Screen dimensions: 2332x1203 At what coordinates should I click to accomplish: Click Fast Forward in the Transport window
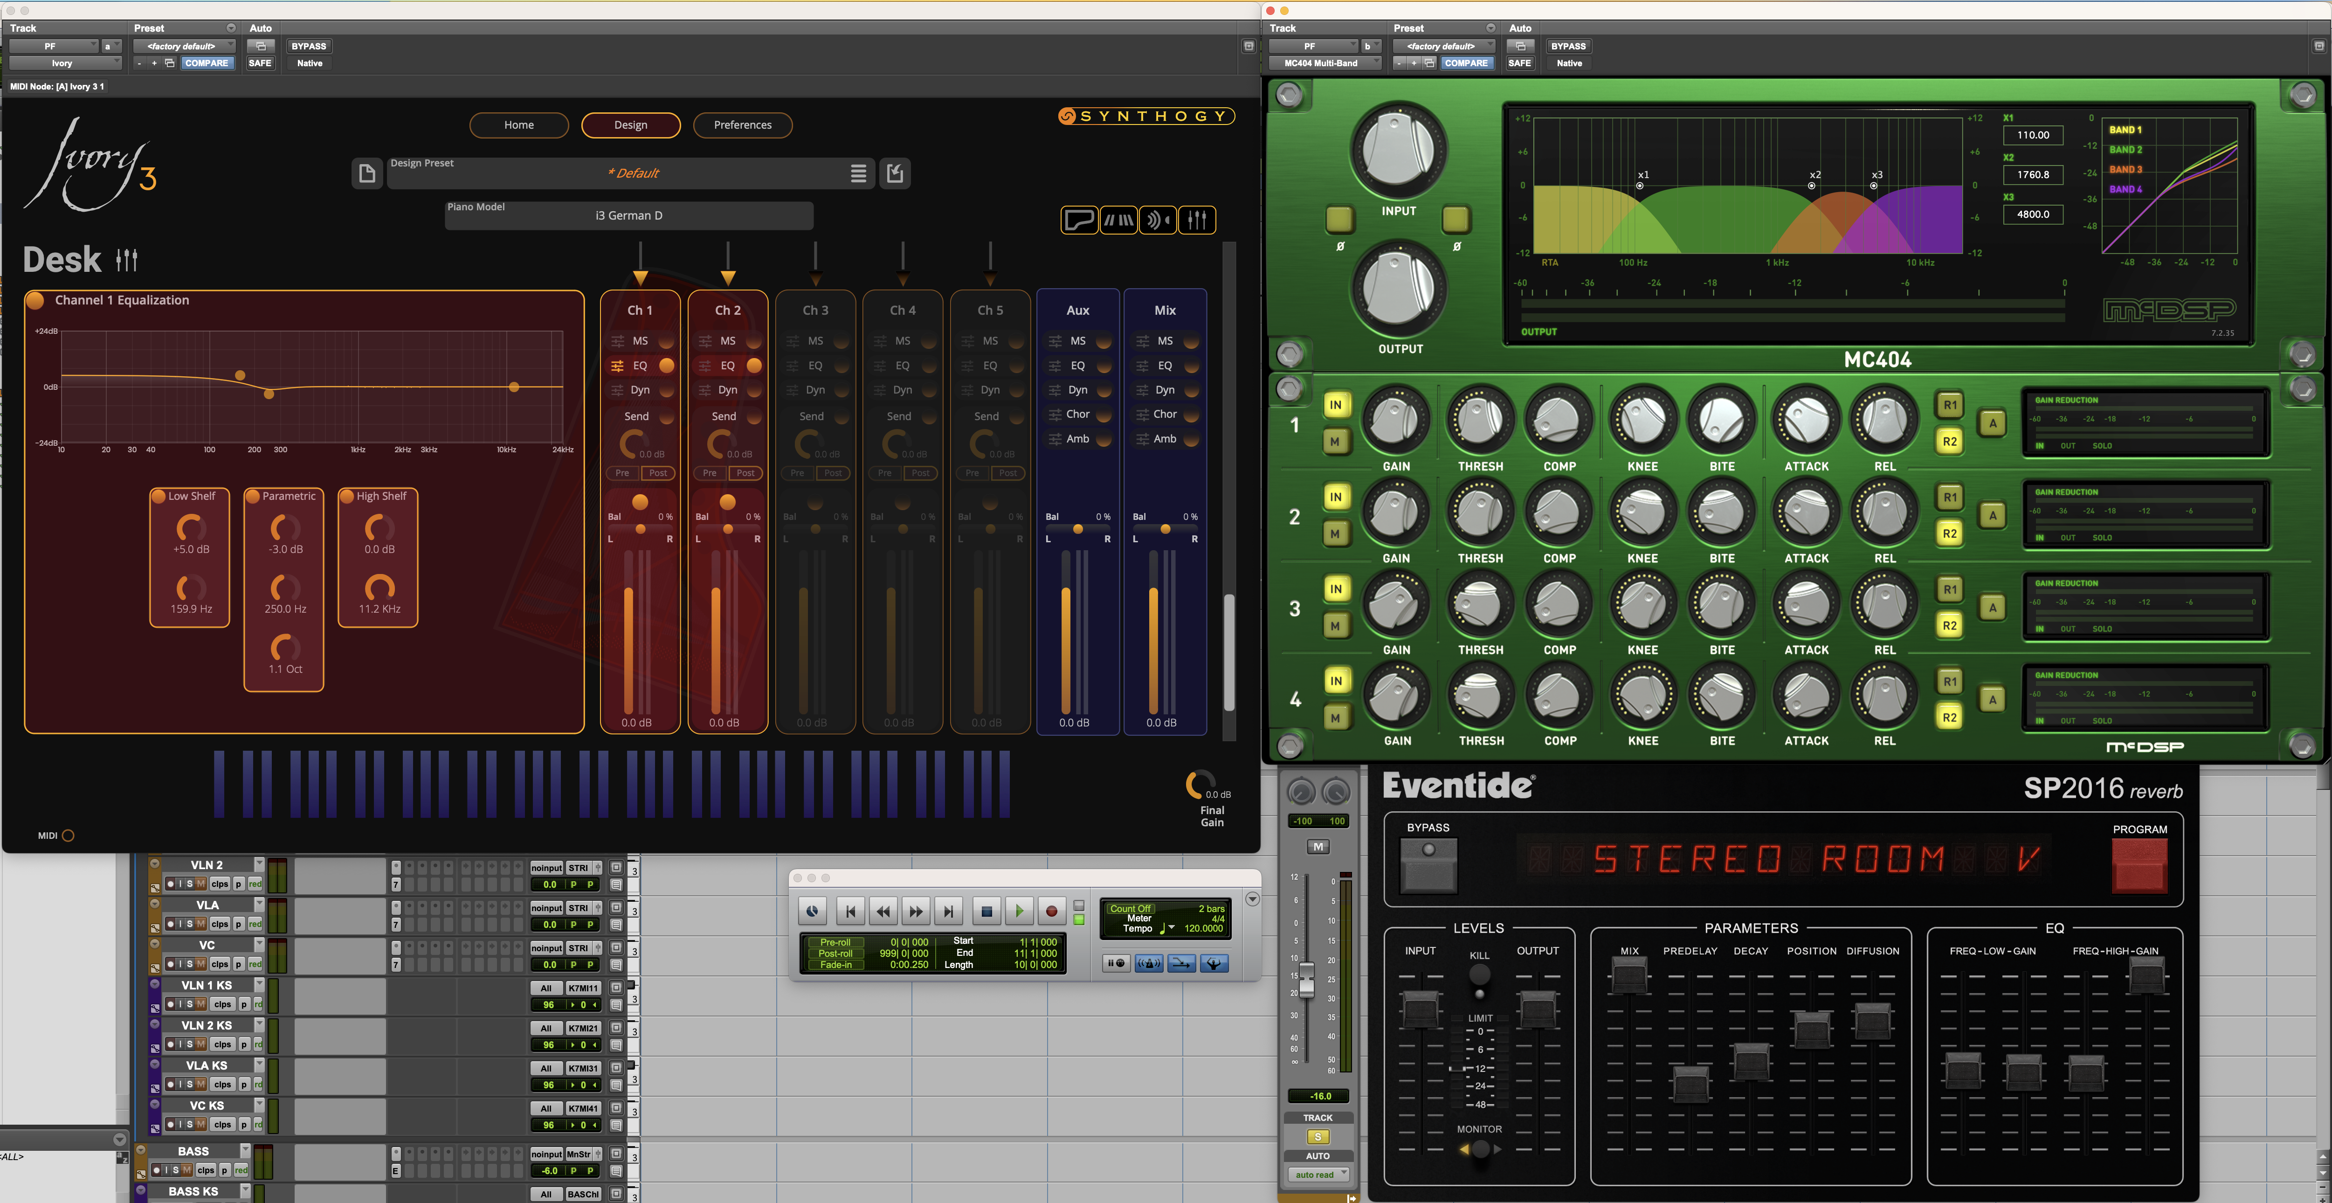click(915, 912)
